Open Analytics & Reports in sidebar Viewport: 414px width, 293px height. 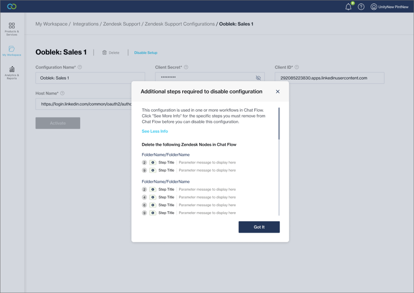tap(12, 72)
